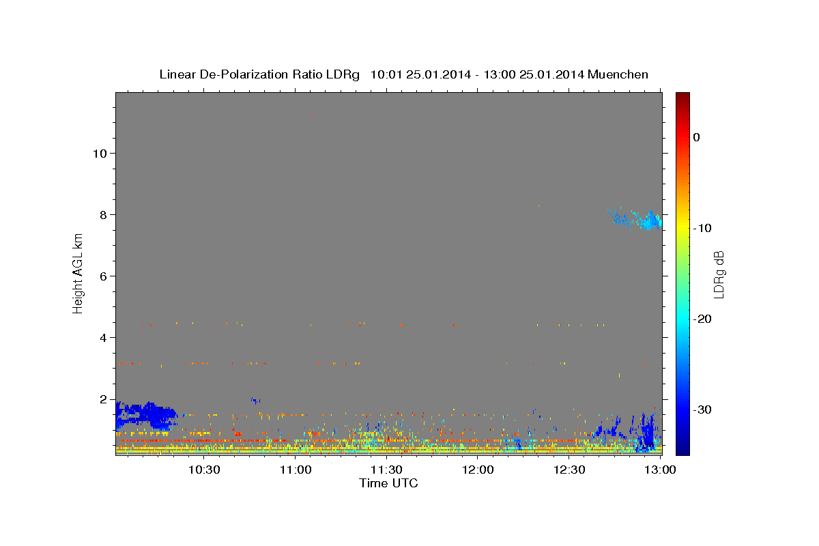Click the dark blue echo column near 13:00

click(645, 432)
